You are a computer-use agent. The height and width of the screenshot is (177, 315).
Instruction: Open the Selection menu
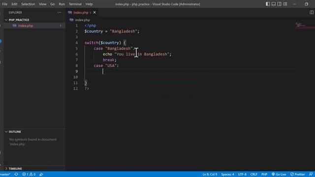(x=28, y=4)
